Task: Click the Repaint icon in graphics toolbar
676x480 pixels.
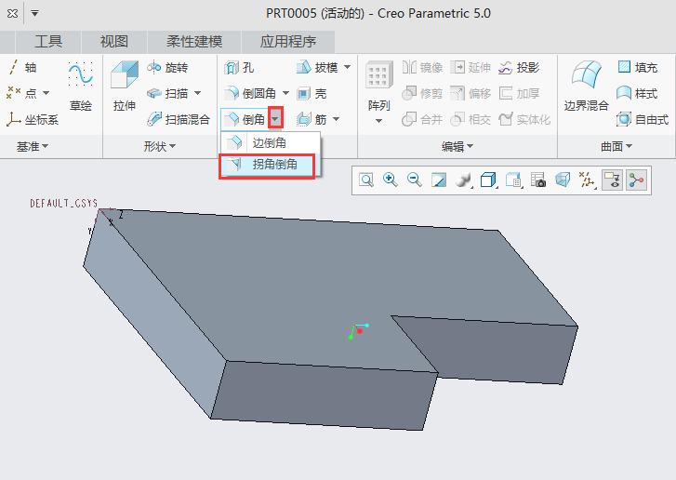Action: 439,180
